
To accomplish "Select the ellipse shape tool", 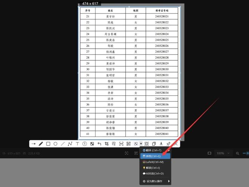I will tap(55, 144).
